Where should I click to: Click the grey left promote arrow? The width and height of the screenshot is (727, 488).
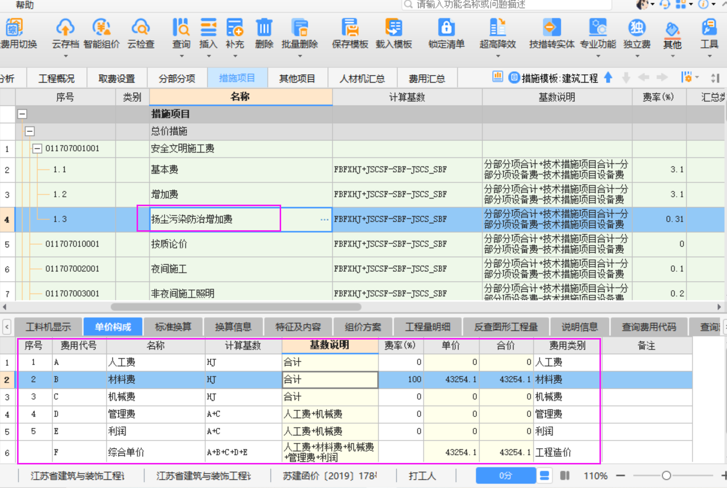[x=644, y=77]
